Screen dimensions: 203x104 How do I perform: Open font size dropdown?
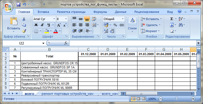point(66,19)
